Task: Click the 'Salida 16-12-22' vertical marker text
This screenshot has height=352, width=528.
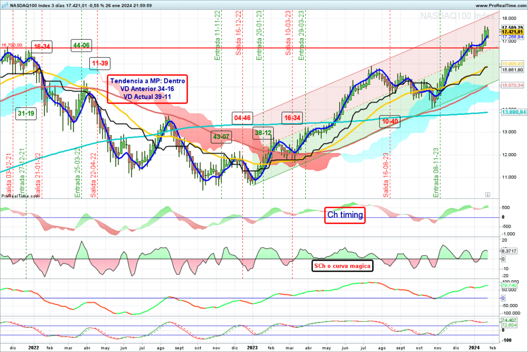Action: [x=238, y=33]
